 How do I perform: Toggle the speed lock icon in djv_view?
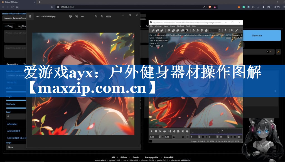tap(174, 137)
